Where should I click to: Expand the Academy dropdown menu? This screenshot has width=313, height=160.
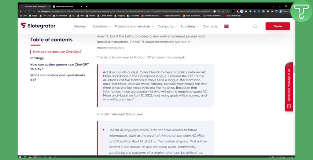click(x=189, y=26)
